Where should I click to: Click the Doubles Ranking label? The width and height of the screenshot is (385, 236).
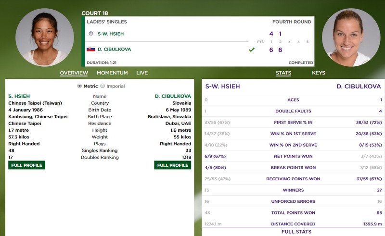click(100, 157)
